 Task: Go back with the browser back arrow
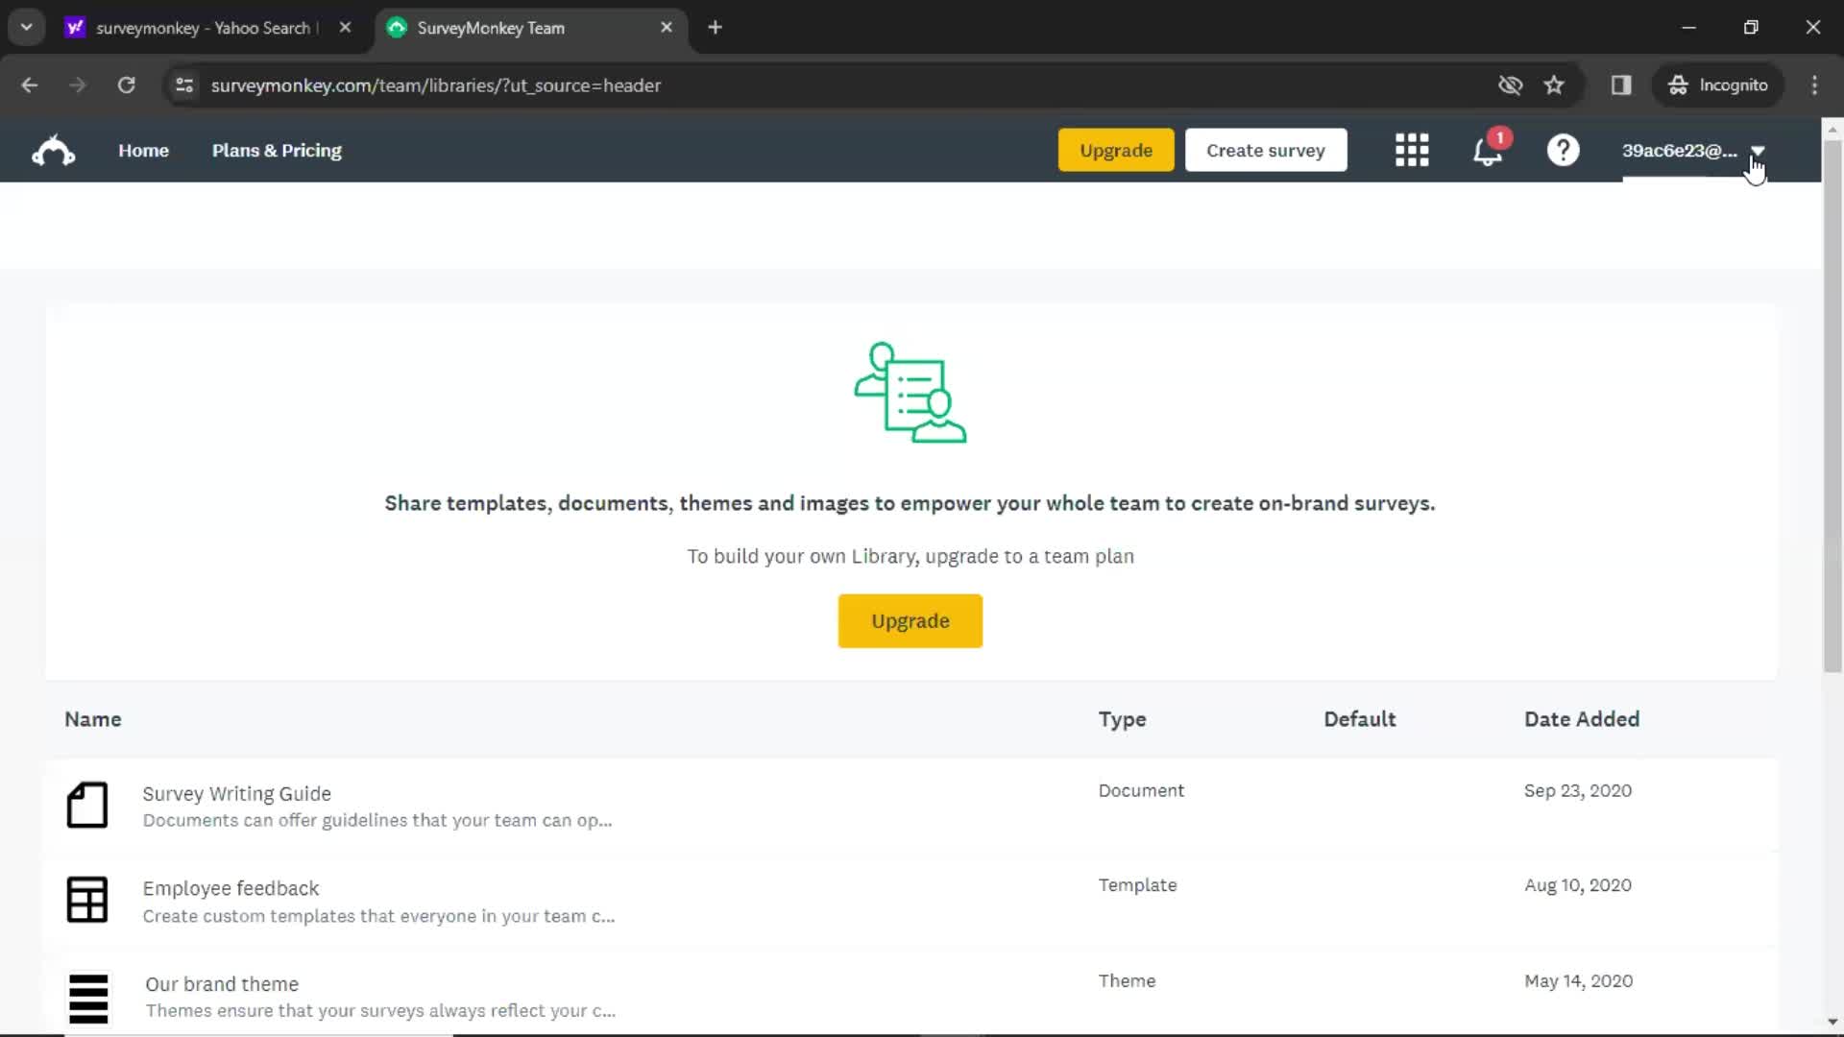tap(30, 85)
